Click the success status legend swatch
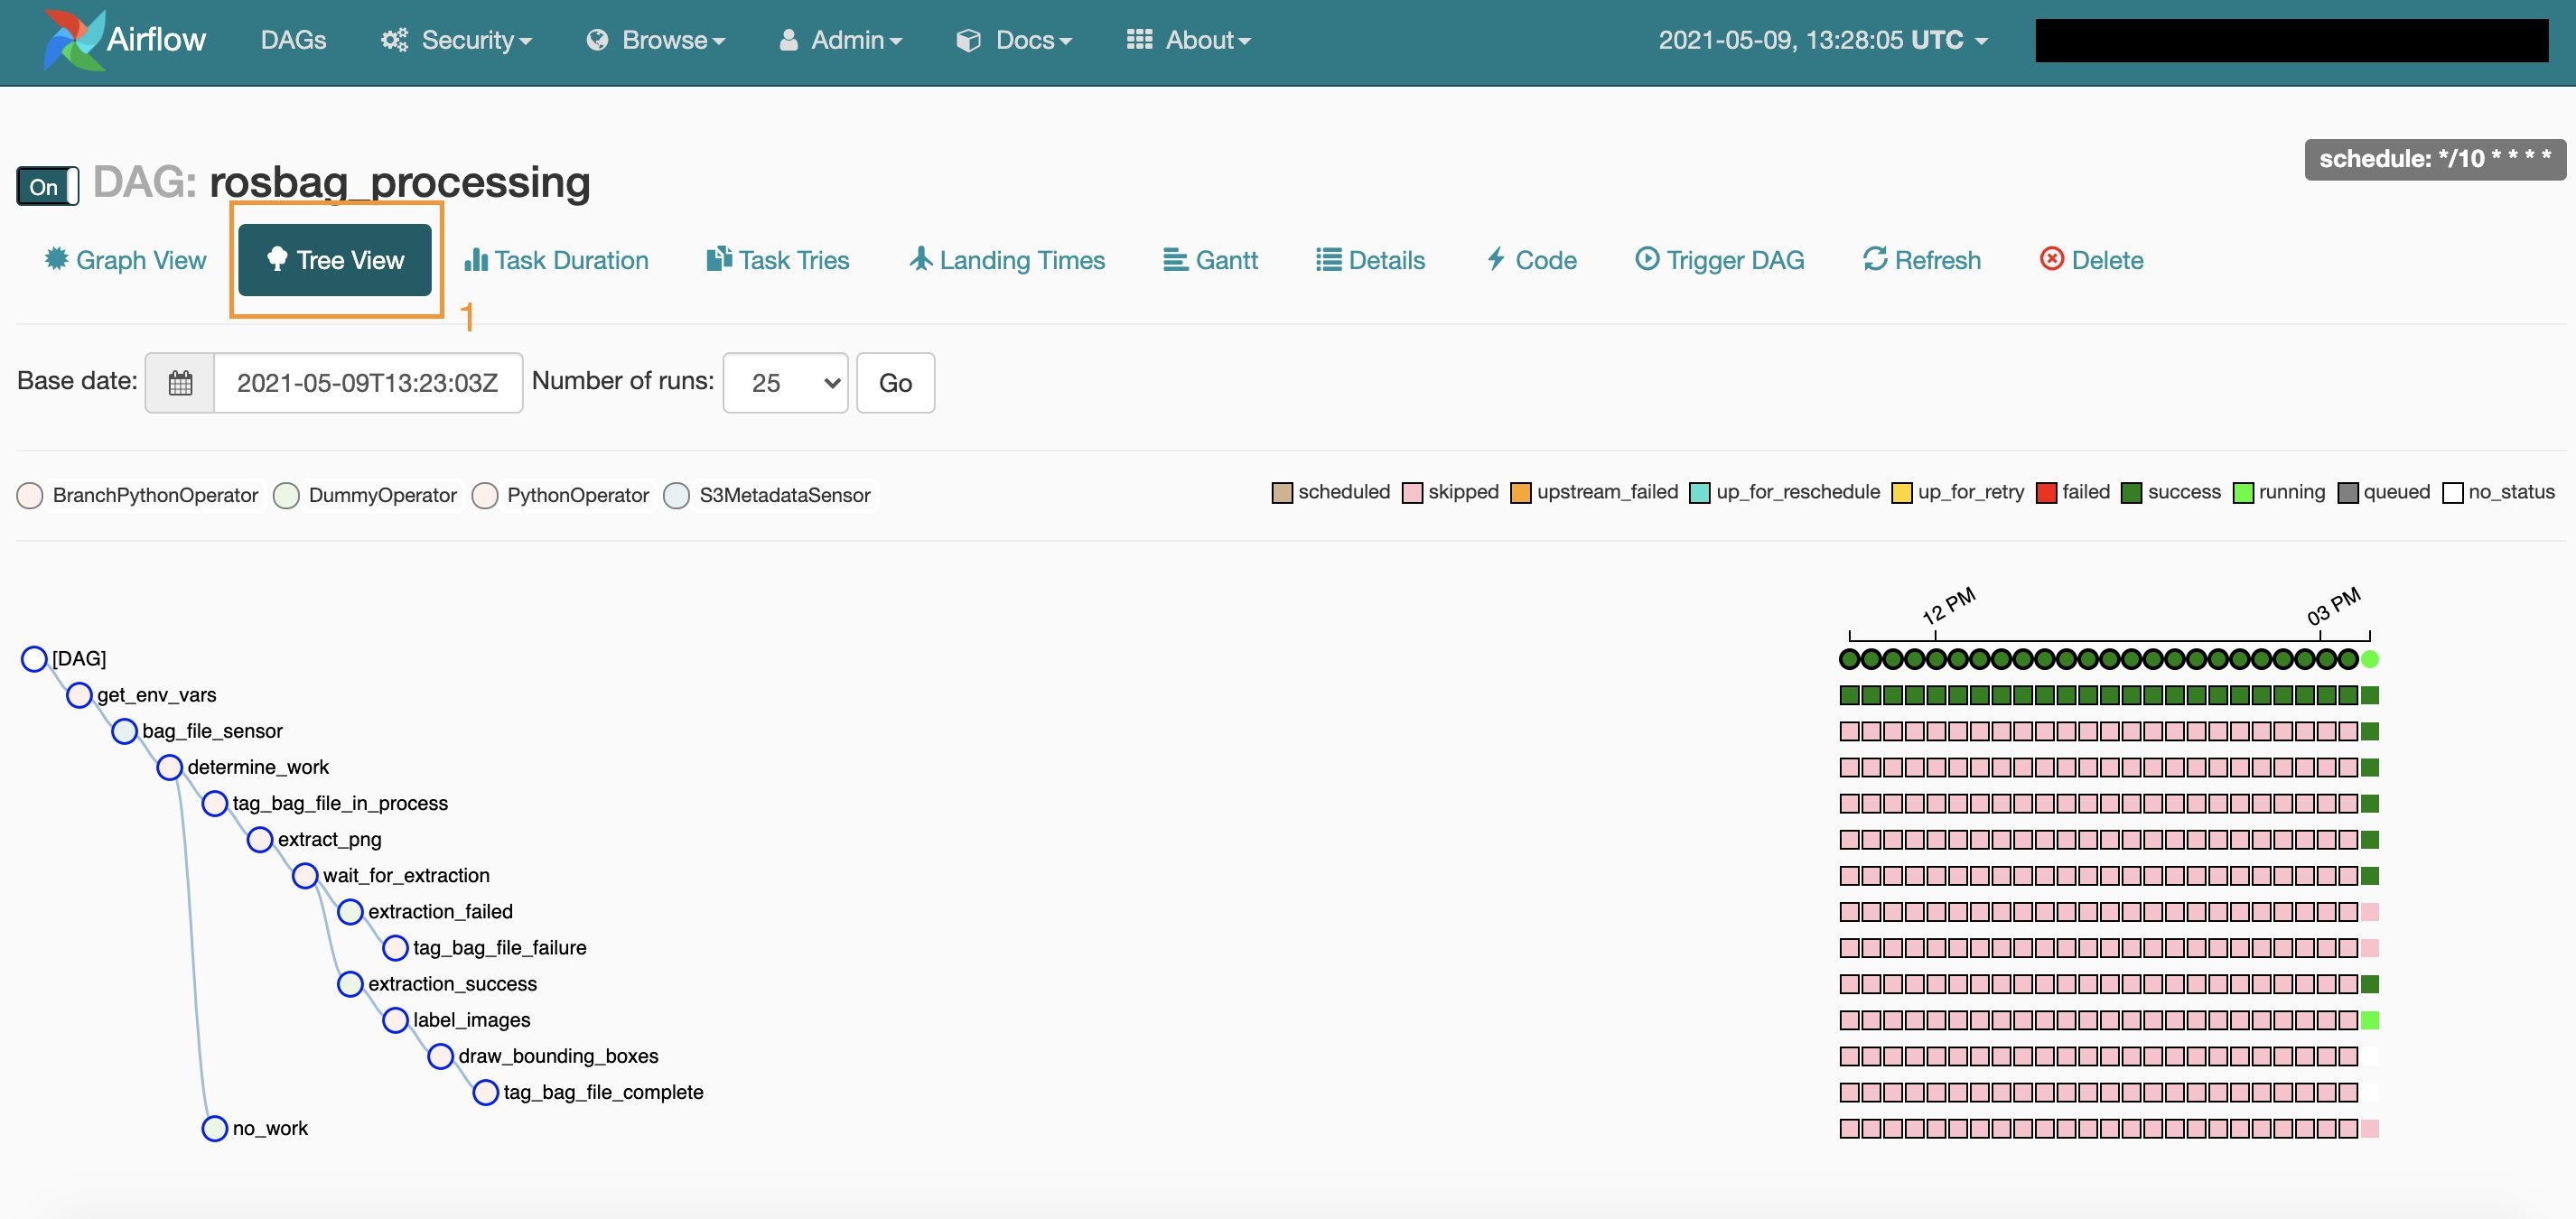Screen dimensions: 2576x1219 point(2132,493)
